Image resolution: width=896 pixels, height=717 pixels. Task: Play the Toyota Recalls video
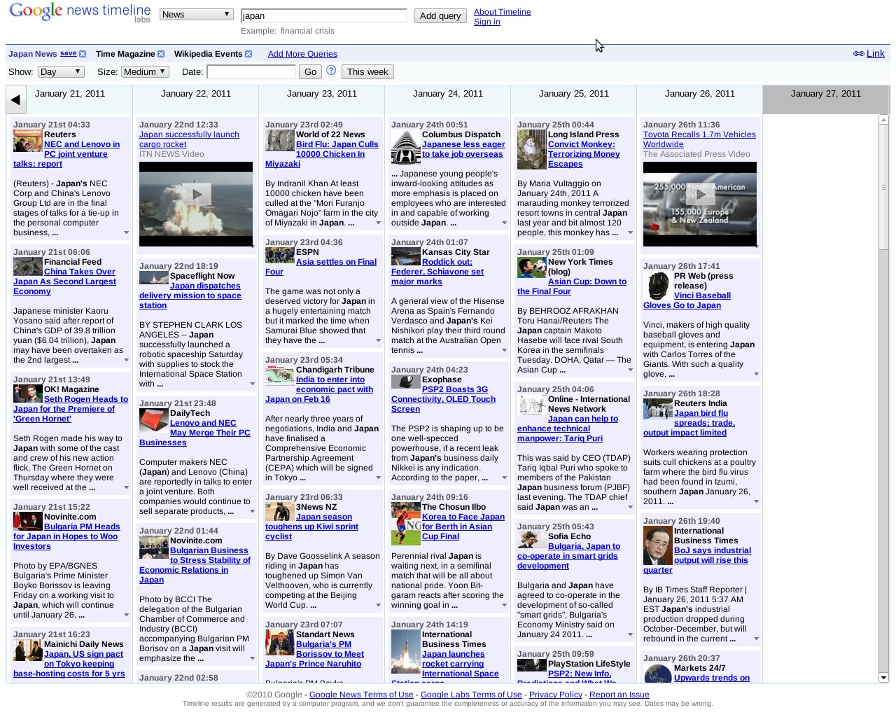point(700,194)
